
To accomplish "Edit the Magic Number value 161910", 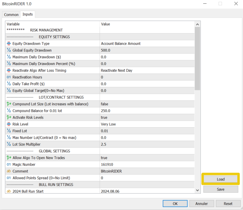I will [147, 164].
